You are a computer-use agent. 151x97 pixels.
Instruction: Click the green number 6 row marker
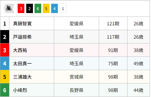5,90
